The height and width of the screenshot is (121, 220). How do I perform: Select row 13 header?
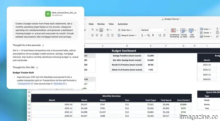tap(29, 105)
